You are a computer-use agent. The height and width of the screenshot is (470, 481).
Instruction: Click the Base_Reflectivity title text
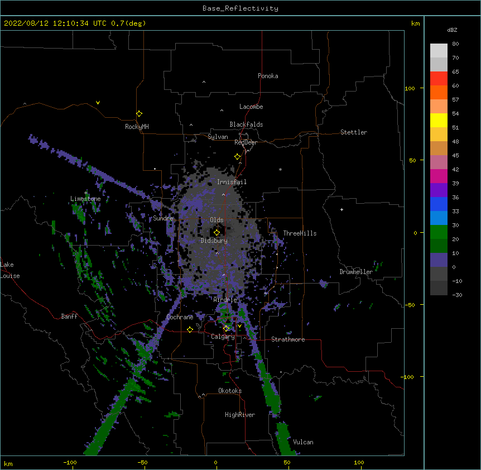pos(240,8)
